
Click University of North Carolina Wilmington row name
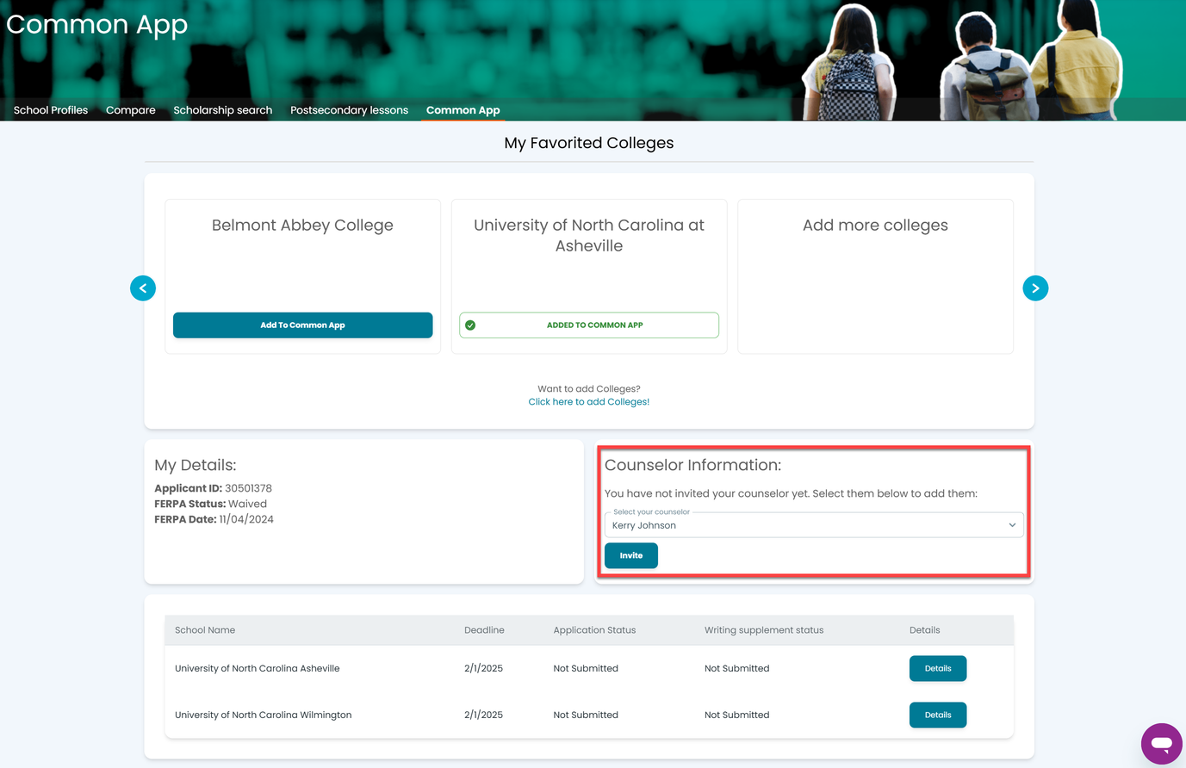(x=264, y=715)
